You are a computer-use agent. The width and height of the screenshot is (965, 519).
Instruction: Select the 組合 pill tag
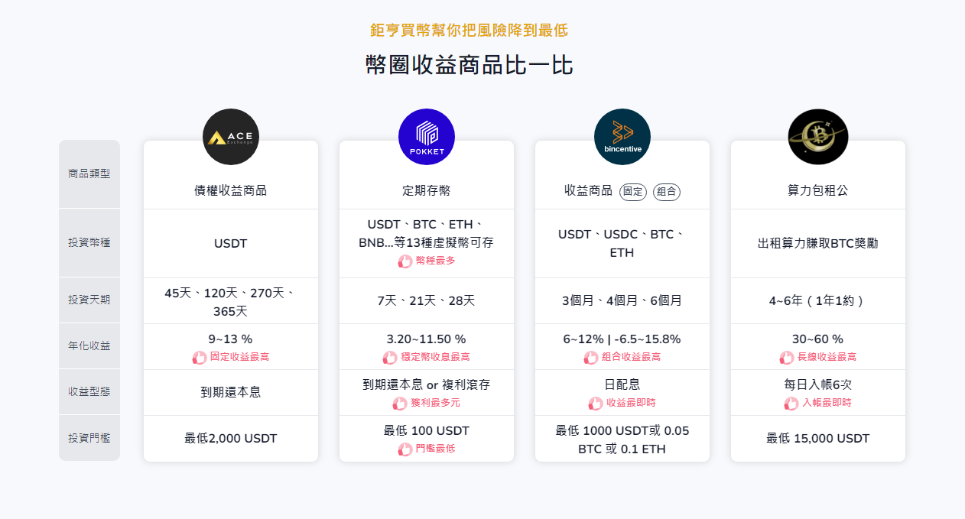point(667,191)
